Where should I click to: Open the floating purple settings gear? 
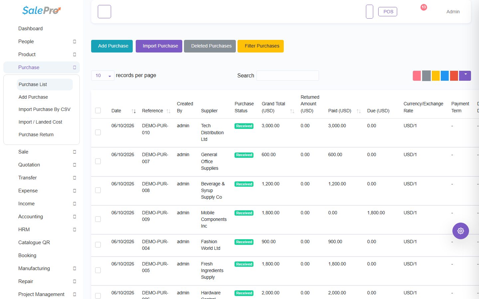point(461,231)
